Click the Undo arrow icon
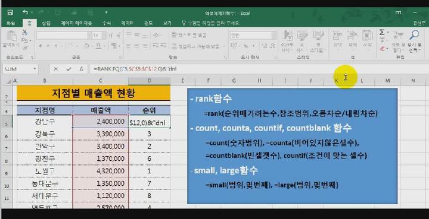Screen dimensions: 429x219 tap(25, 12)
